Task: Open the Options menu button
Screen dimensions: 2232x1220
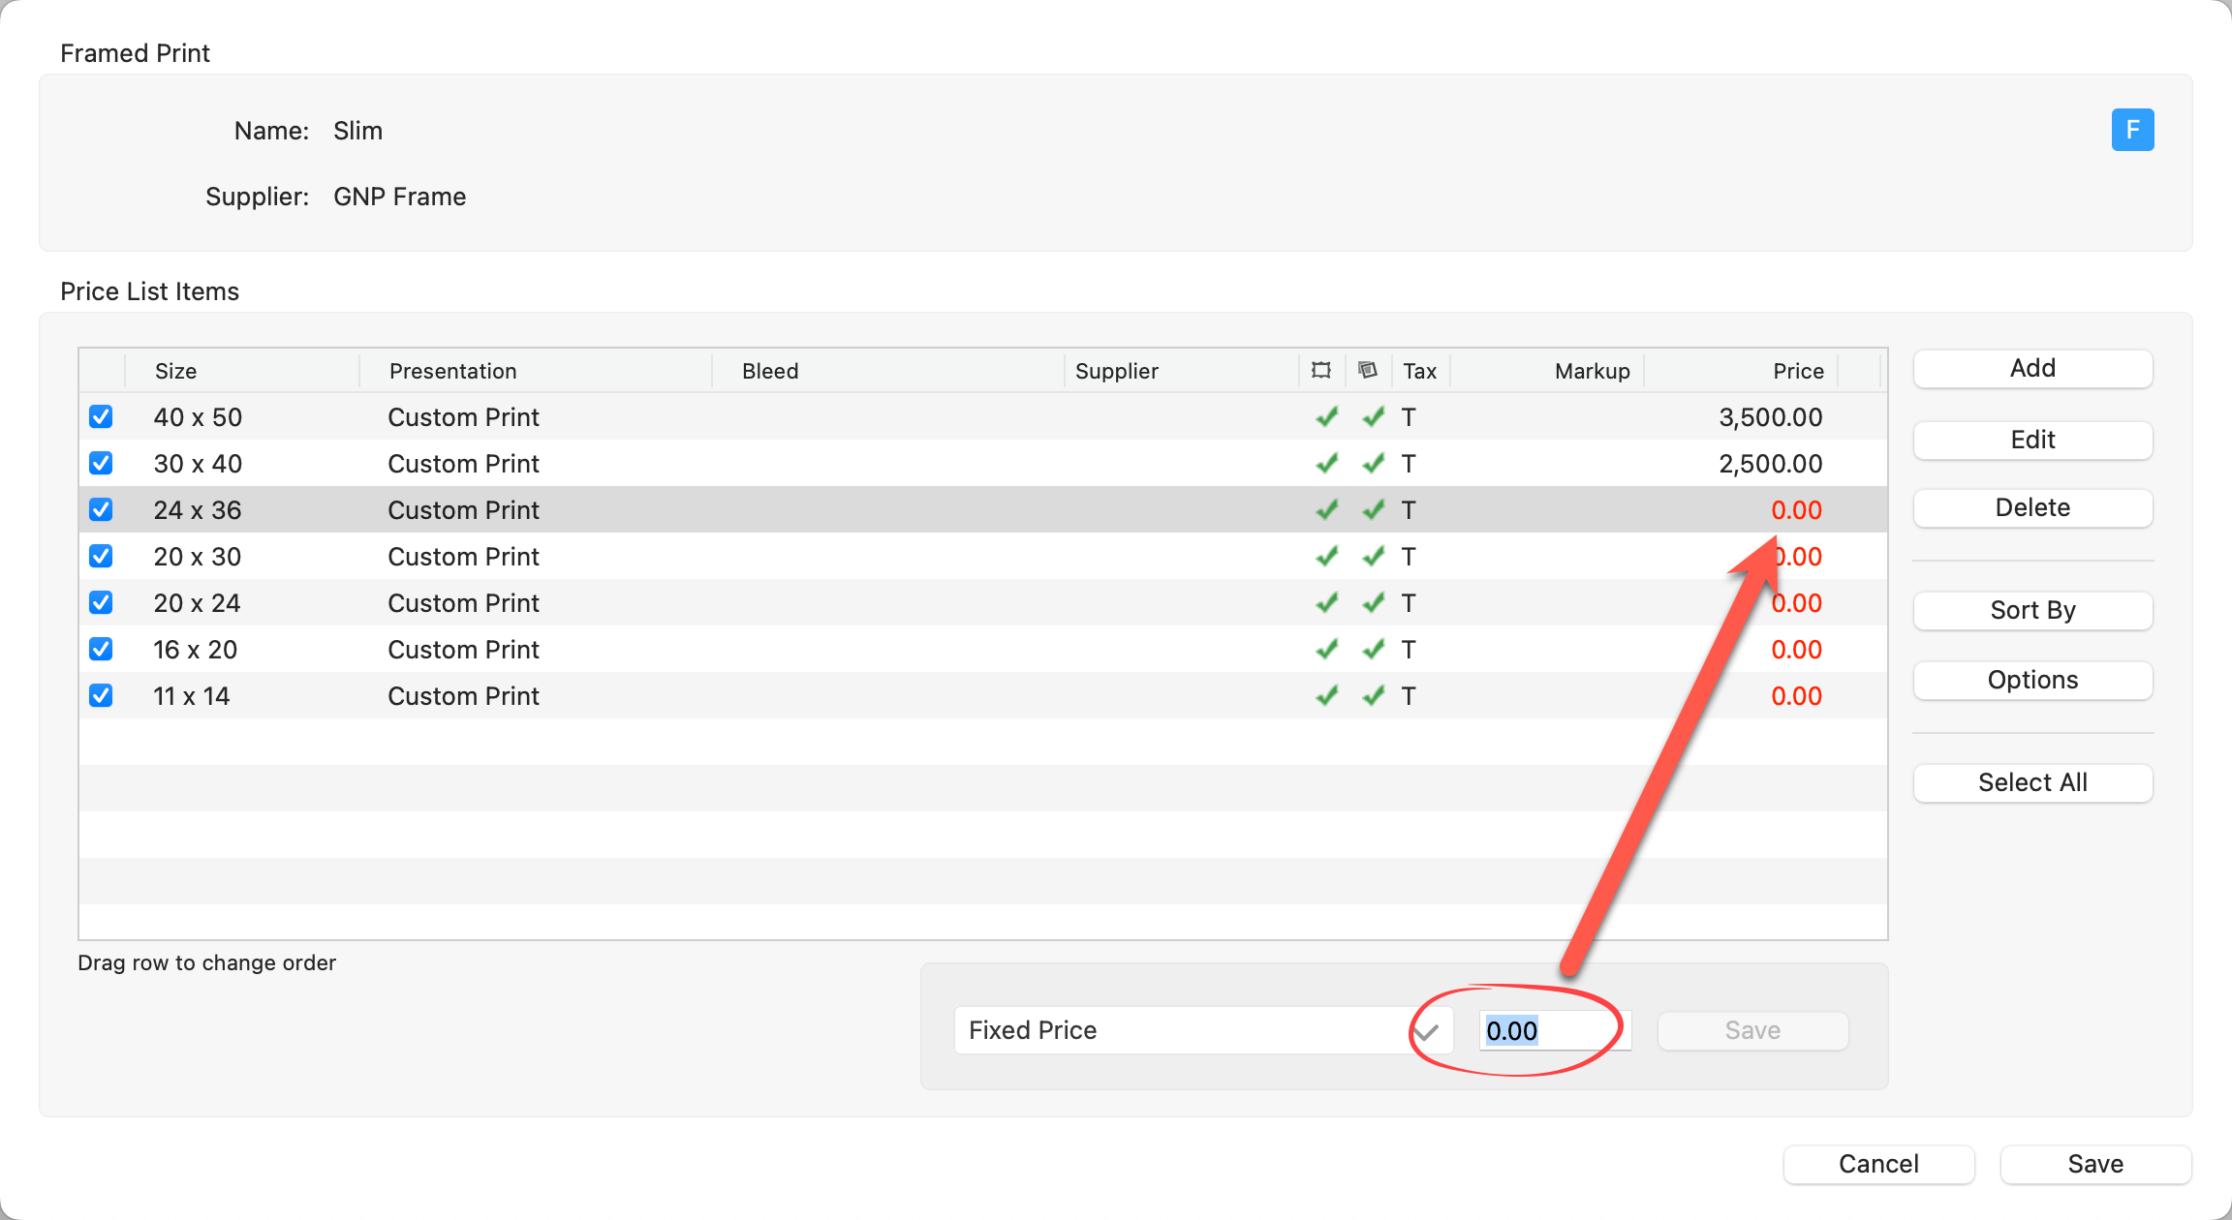Action: click(x=2032, y=680)
